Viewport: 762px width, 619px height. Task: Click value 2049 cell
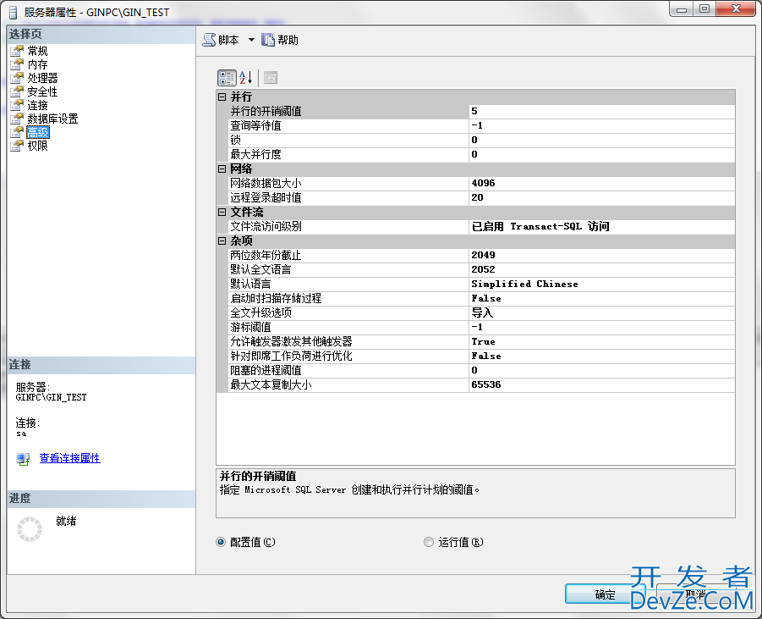pyautogui.click(x=602, y=255)
